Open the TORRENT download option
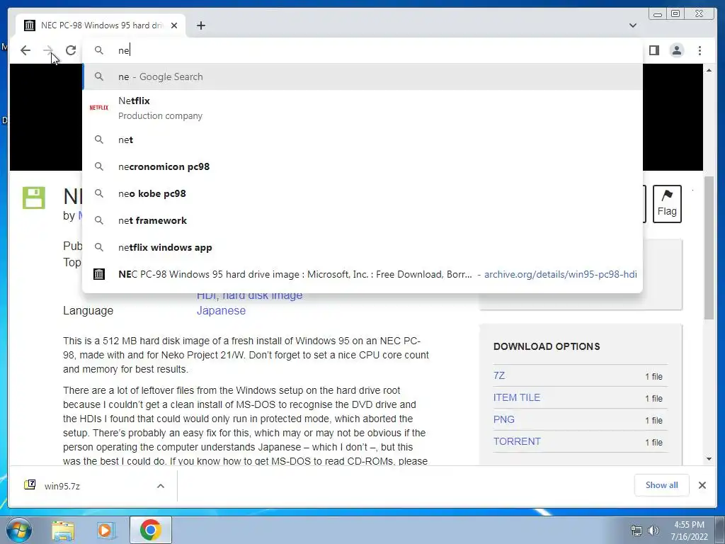The width and height of the screenshot is (725, 544). [x=516, y=441]
